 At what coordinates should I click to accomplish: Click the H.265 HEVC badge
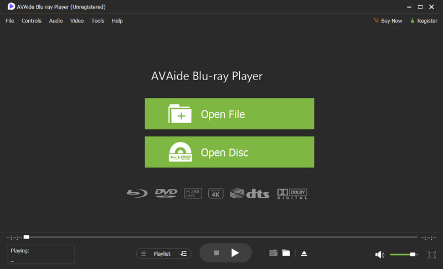(x=193, y=193)
